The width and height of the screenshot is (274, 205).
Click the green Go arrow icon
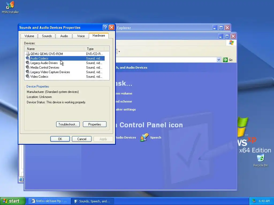225,60
